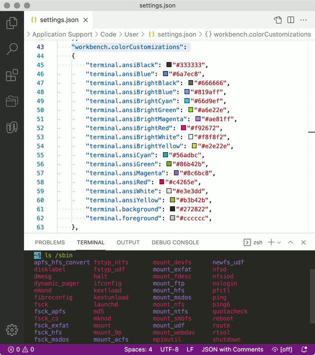Click the #cccccc terminal.foreground color swatch
This screenshot has height=355, width=315.
point(172,218)
